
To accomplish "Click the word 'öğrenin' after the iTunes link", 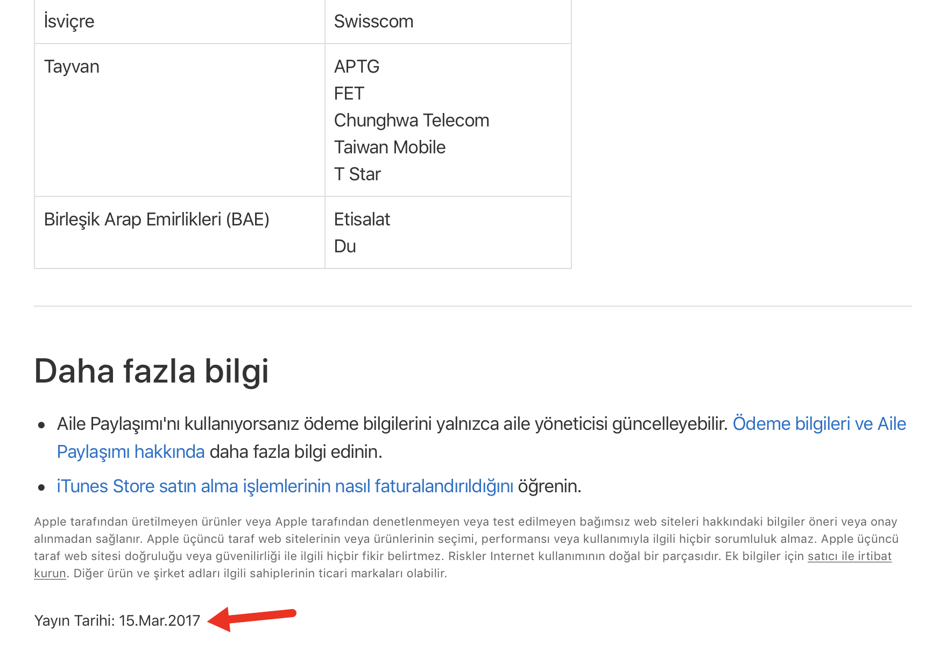I will pyautogui.click(x=549, y=486).
